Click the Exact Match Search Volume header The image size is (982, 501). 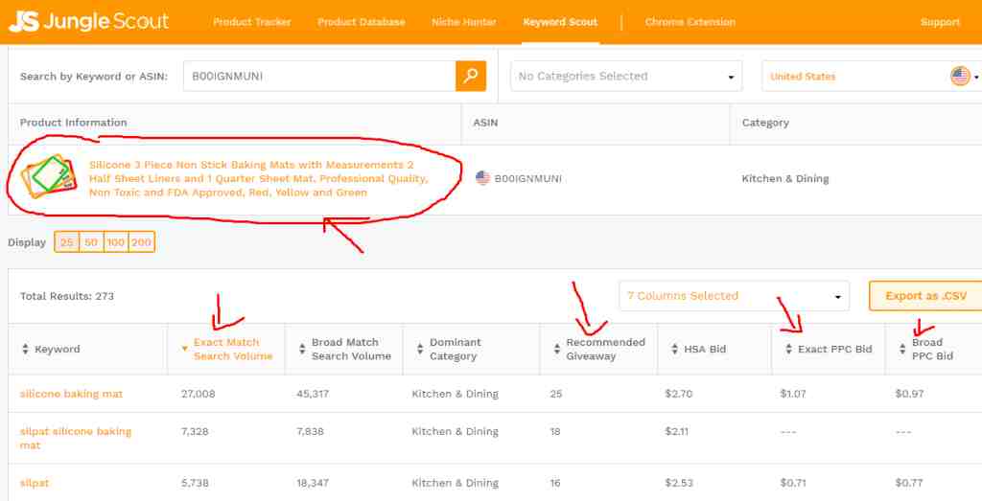pyautogui.click(x=233, y=349)
